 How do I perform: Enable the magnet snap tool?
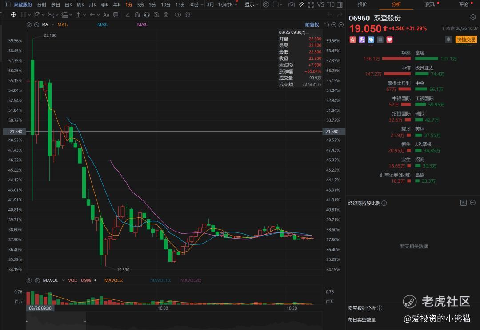click(x=137, y=15)
